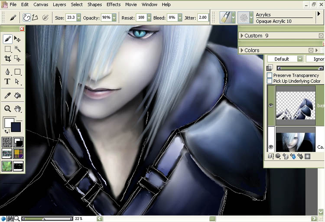Close the Custom 9 palette
Image resolution: width=325 pixels, height=222 pixels.
tap(321, 36)
